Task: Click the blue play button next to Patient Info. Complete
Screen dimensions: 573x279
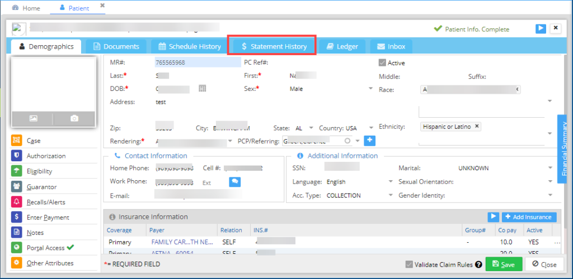Action: [x=541, y=29]
